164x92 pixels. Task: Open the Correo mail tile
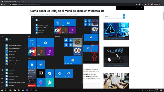pos(45,42)
